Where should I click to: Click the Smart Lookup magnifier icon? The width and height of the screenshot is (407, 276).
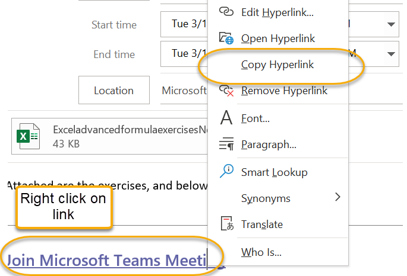226,171
